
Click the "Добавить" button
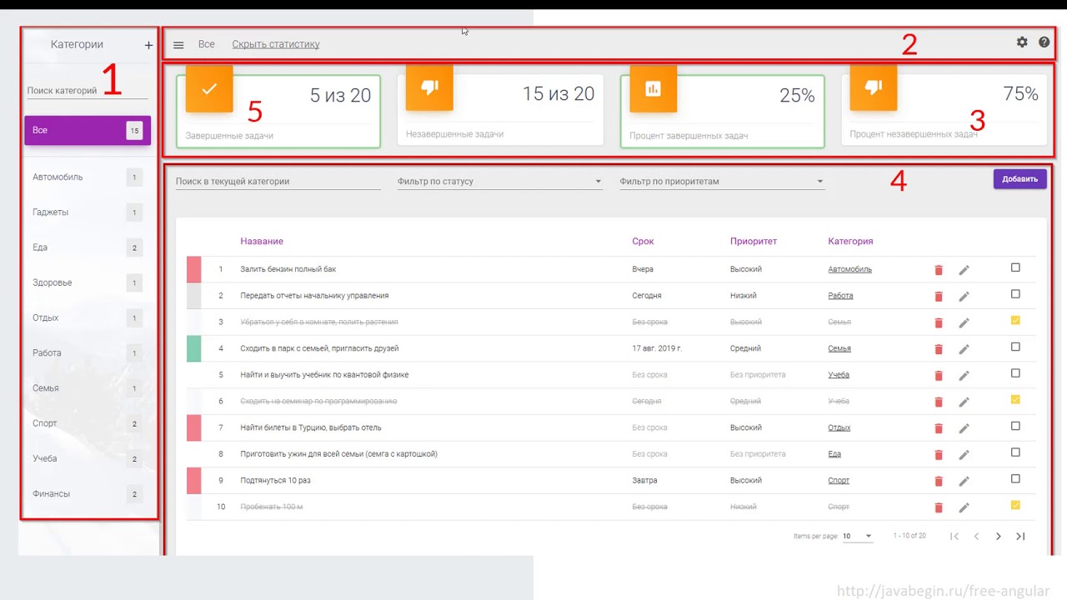(x=1019, y=179)
